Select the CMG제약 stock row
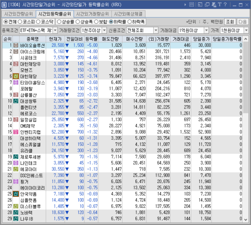The height and width of the screenshot is (225, 251). click(x=122, y=126)
